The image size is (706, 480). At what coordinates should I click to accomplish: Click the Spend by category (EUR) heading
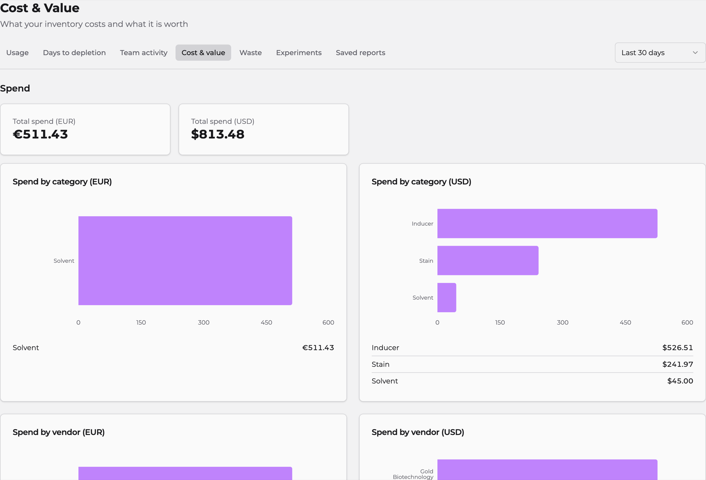[x=62, y=182]
